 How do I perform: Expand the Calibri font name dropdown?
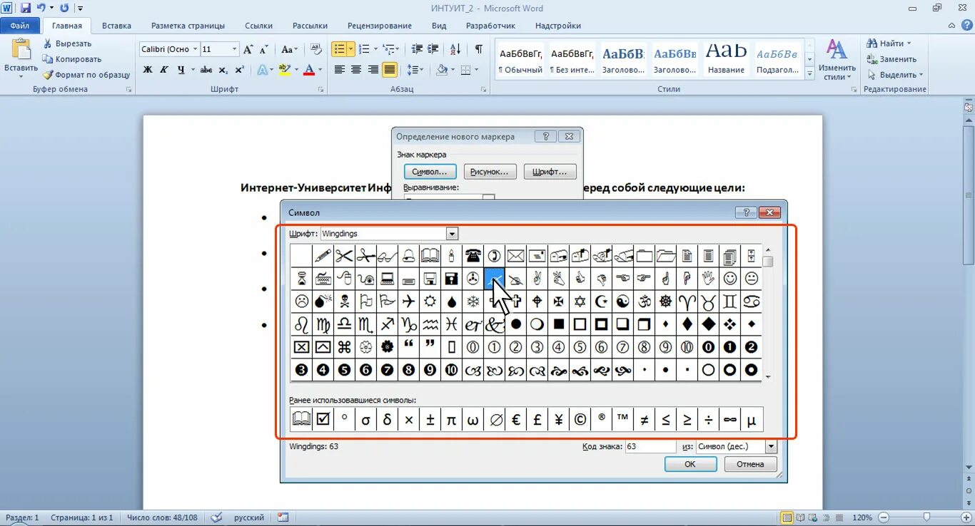[195, 49]
